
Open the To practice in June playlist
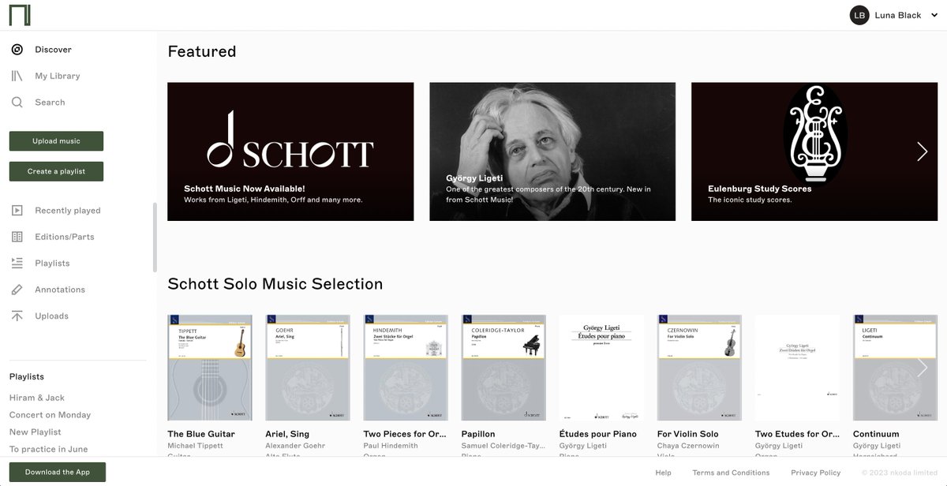coord(48,449)
